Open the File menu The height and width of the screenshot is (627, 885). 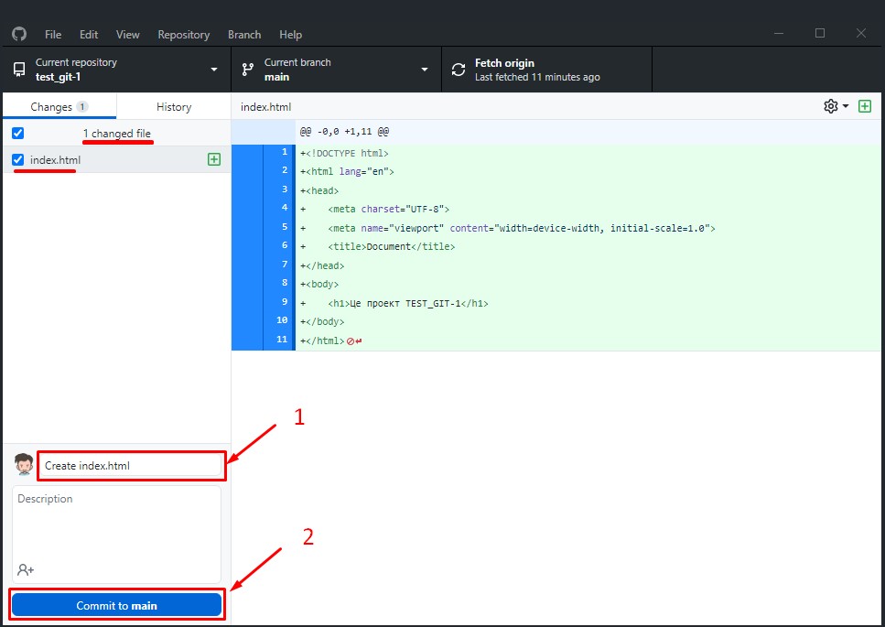[53, 35]
